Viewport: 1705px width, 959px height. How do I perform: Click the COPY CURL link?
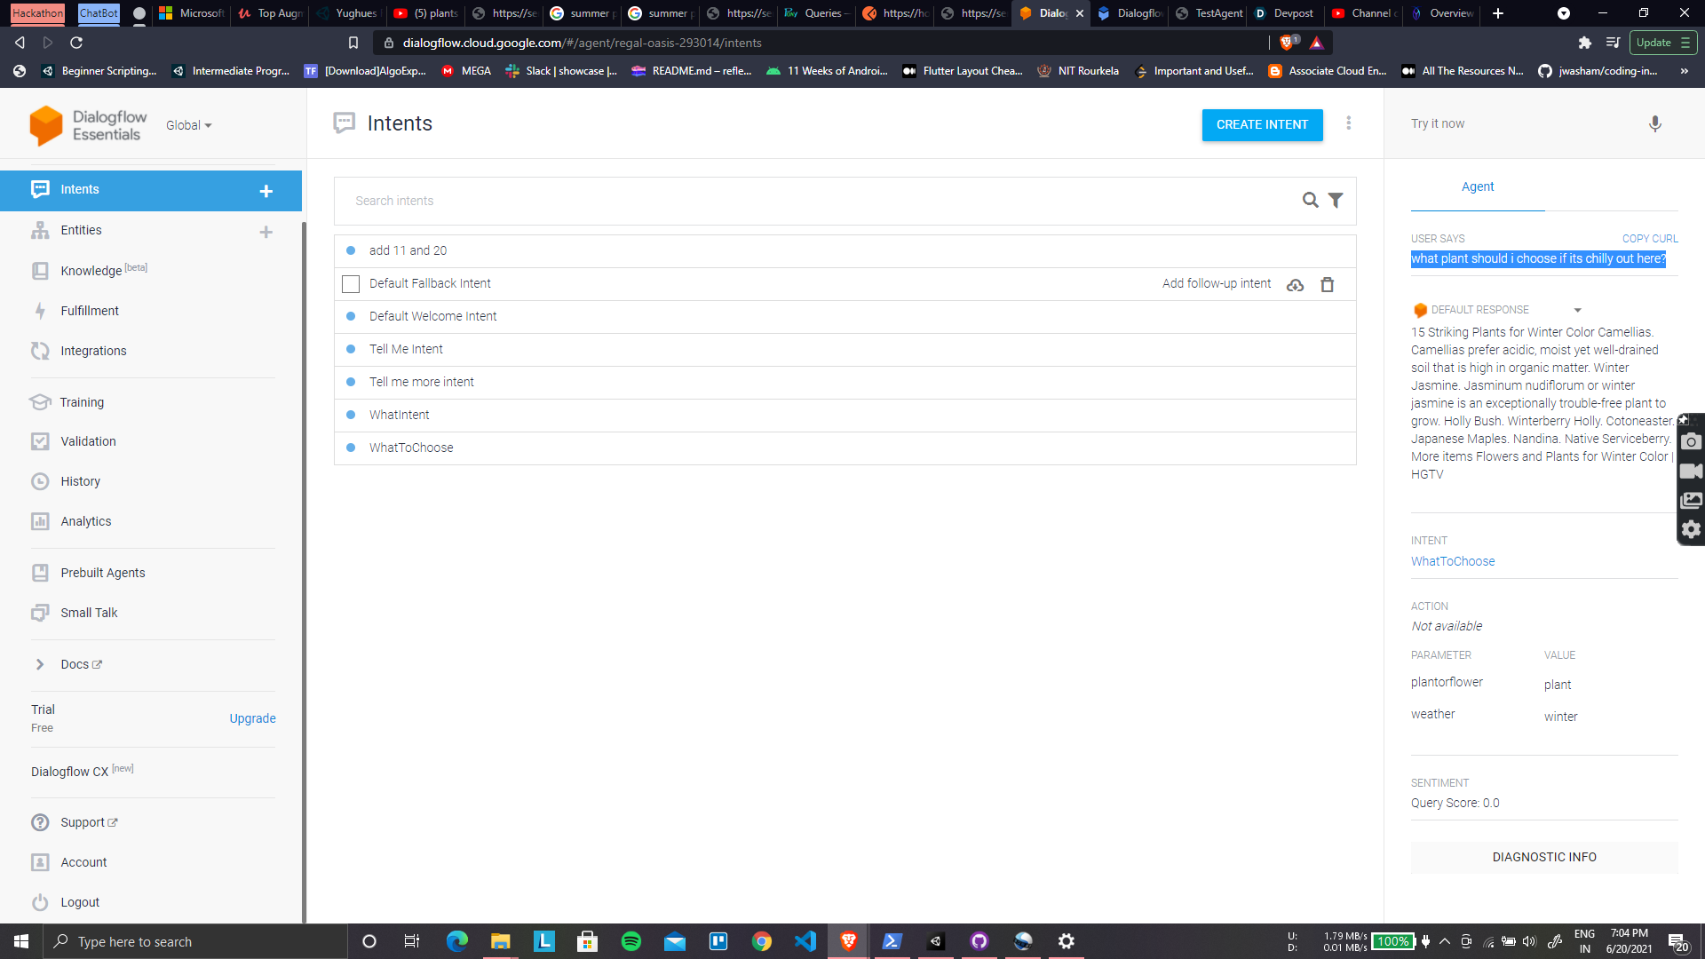(1649, 239)
